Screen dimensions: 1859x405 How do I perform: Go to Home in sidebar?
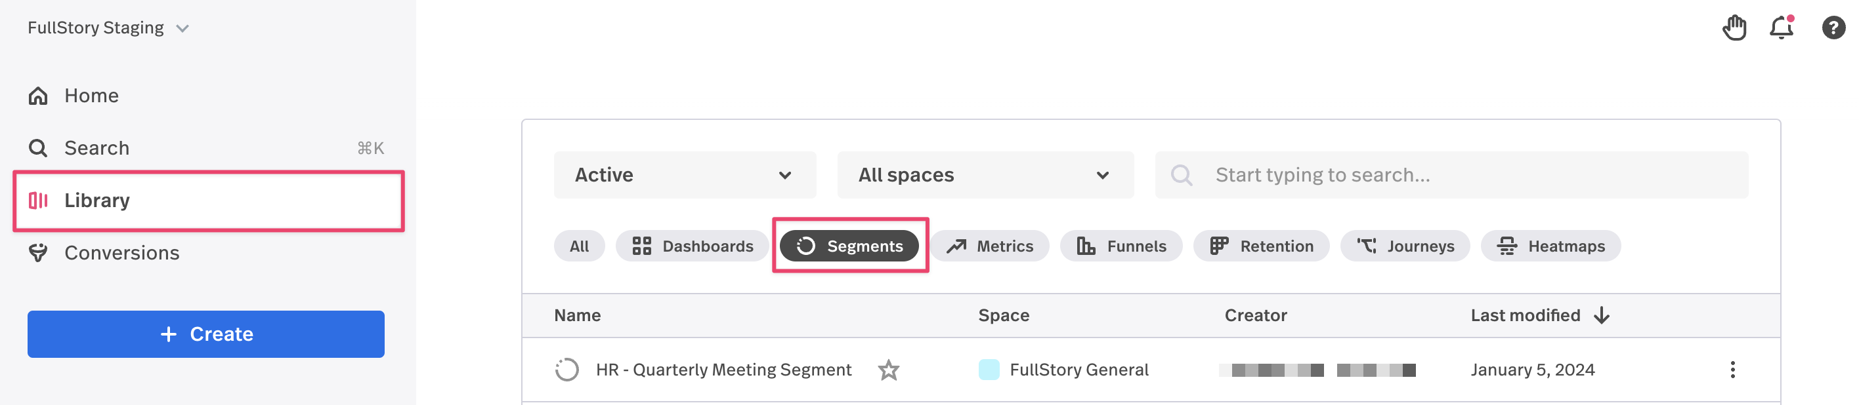point(91,96)
